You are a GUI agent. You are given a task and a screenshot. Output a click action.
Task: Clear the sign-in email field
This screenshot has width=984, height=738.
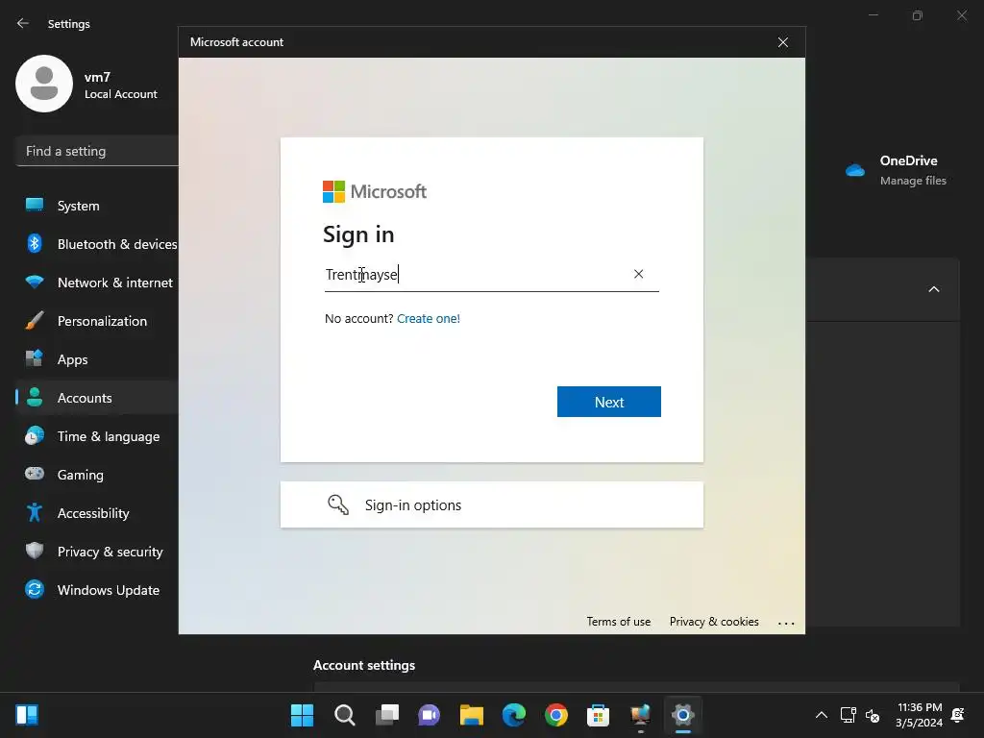pyautogui.click(x=638, y=274)
